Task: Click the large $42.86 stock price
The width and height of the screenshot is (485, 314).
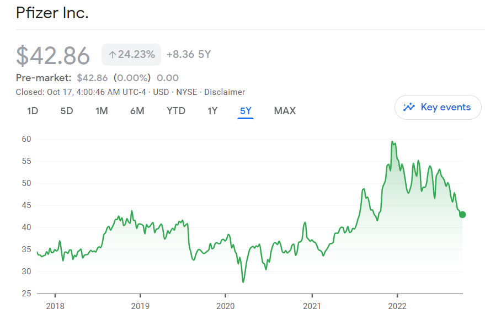Action: pos(53,56)
